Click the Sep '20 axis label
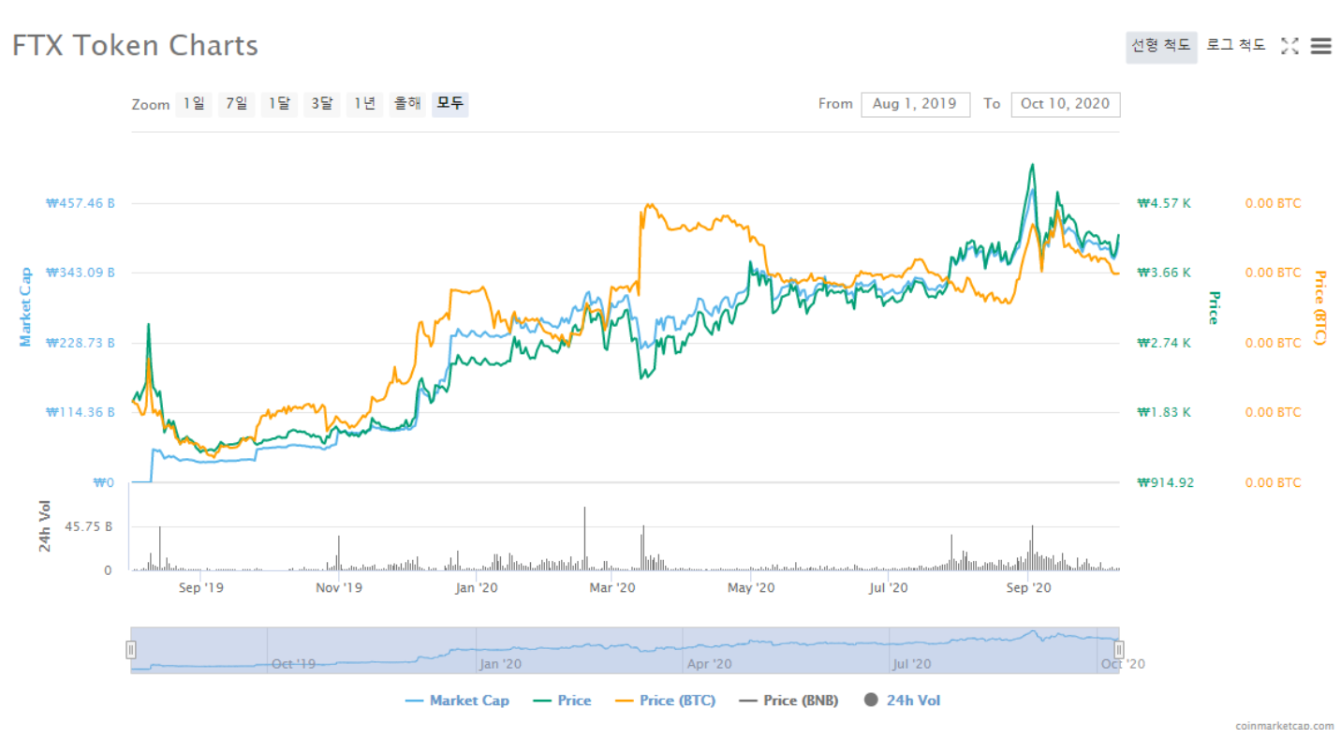Viewport: 1341px width, 738px height. pos(1029,587)
